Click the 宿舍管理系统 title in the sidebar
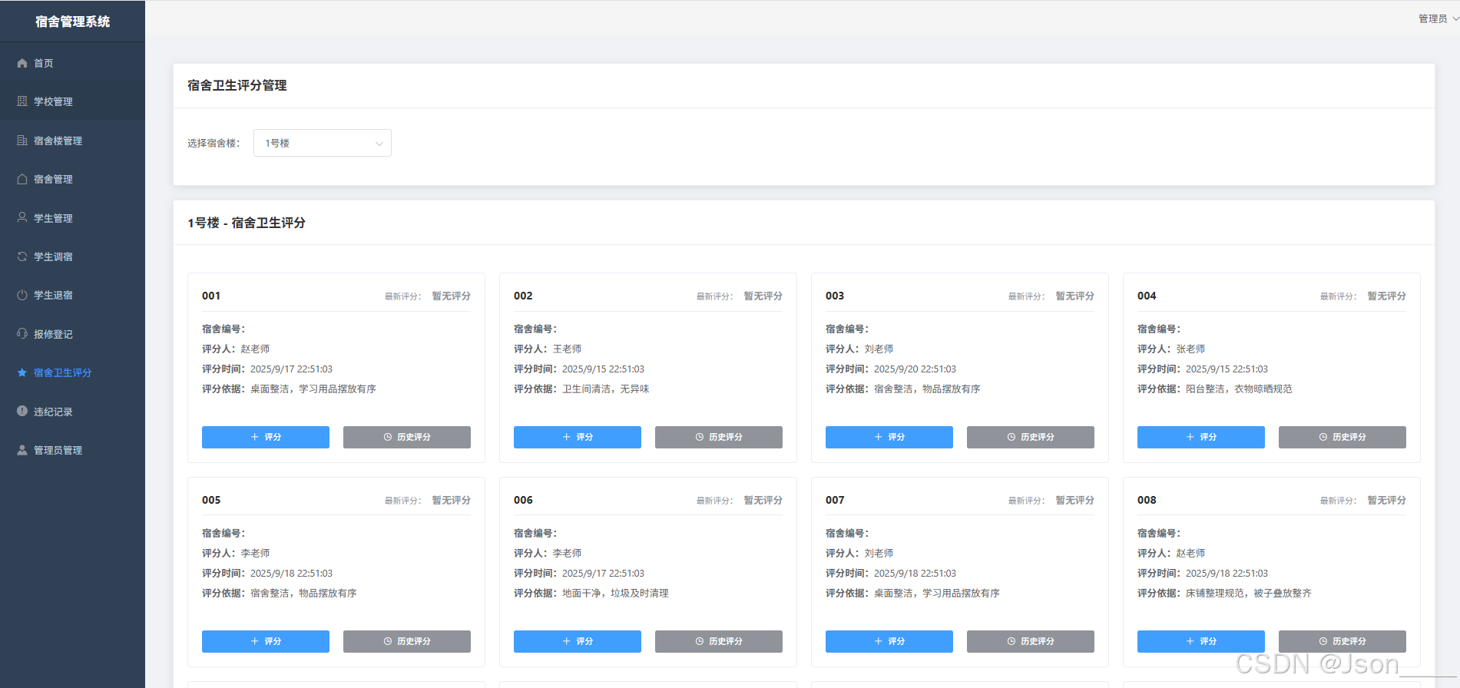The width and height of the screenshot is (1460, 688). coord(72,21)
